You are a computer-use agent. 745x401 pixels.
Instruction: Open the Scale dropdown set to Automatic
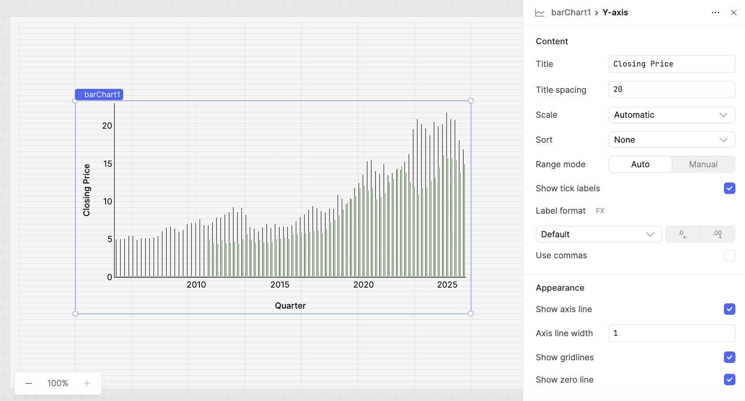[x=671, y=115]
